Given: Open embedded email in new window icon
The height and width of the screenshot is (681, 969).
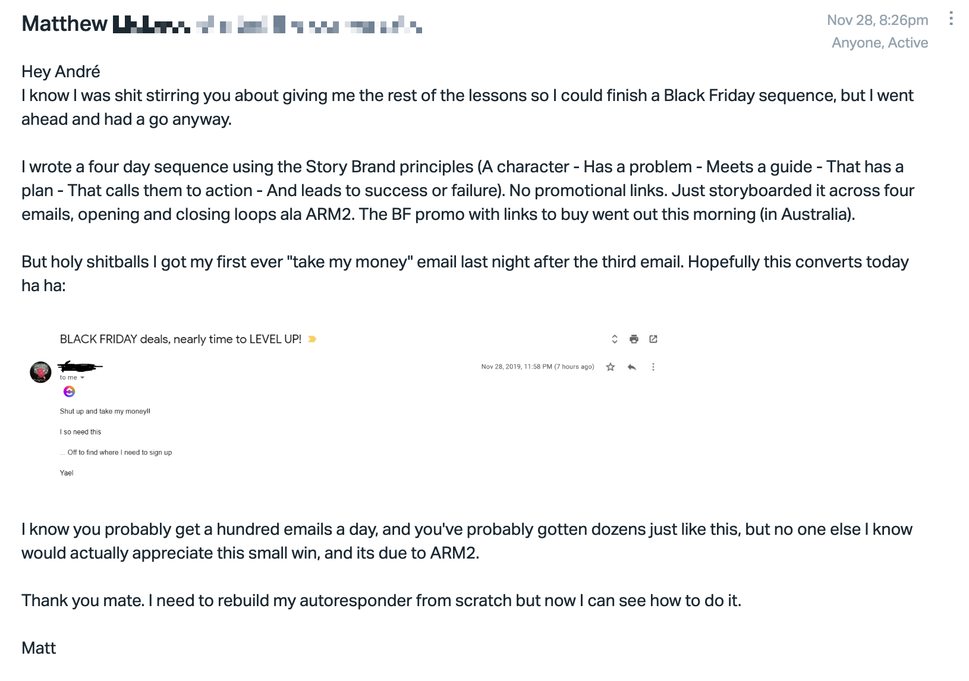Looking at the screenshot, I should click(x=653, y=339).
